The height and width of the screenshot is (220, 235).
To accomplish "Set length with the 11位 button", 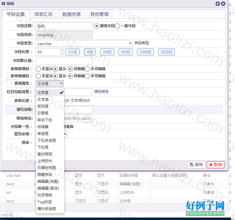I will pyautogui.click(x=73, y=52).
